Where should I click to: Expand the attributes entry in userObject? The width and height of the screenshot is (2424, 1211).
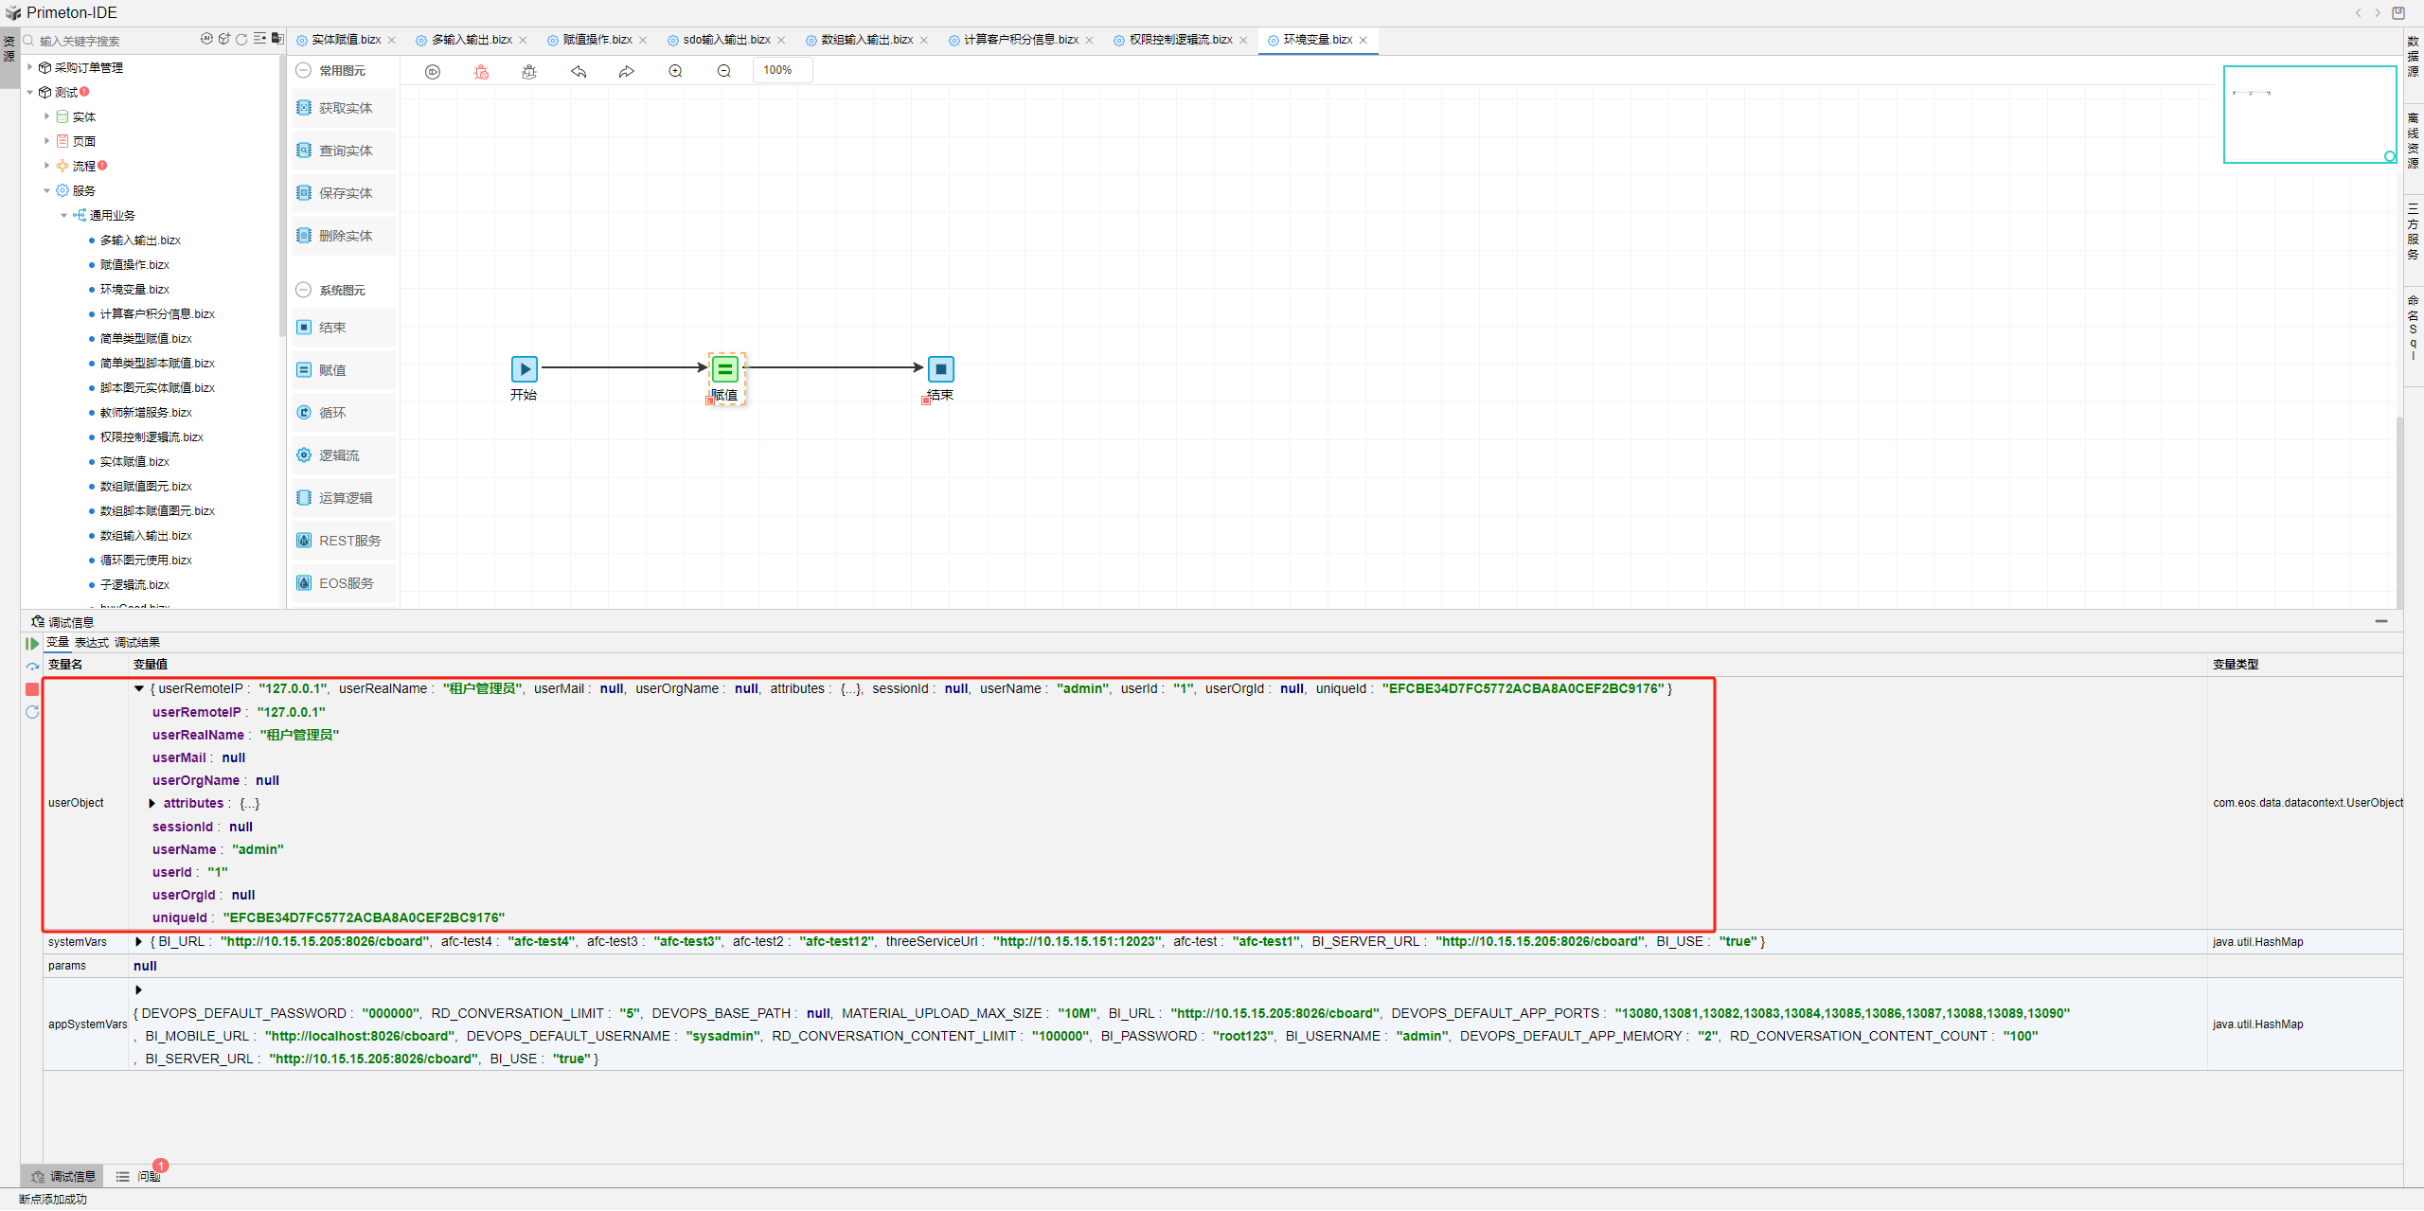click(152, 804)
